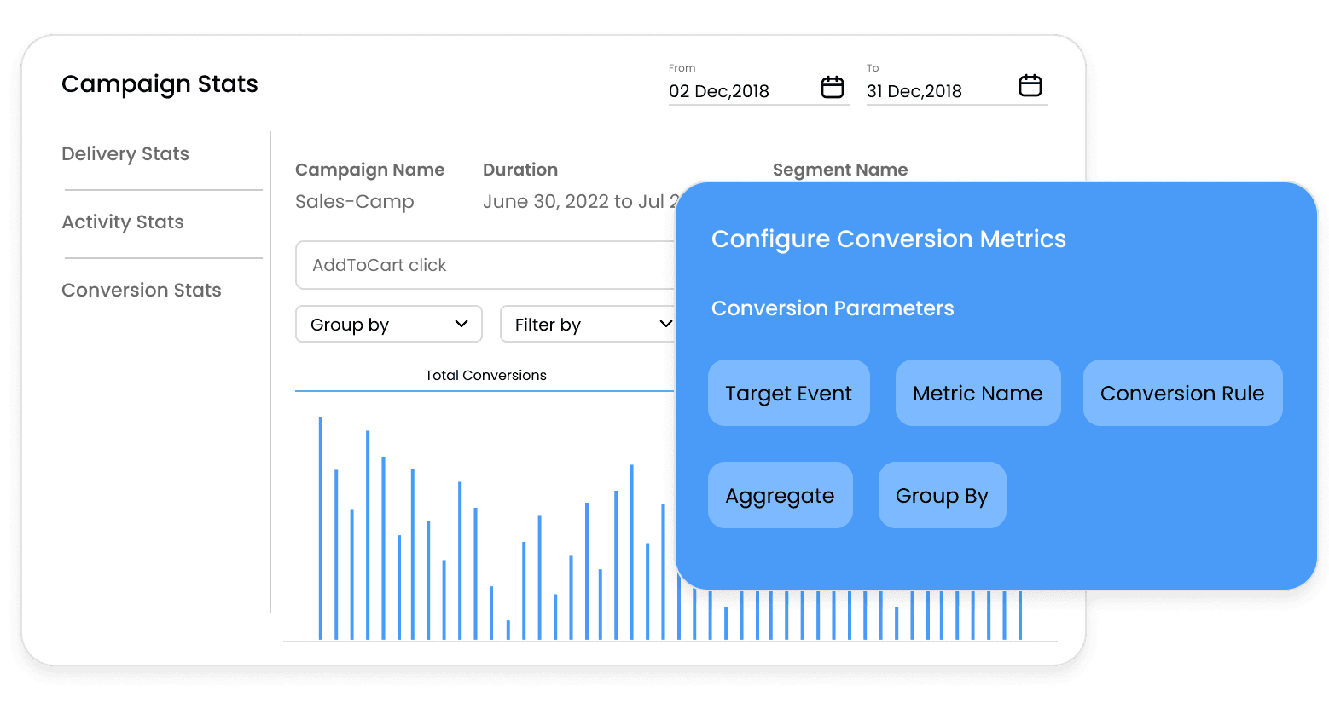Switch to Delivery Stats in the sidebar
This screenshot has width=1329, height=714.
tap(125, 154)
